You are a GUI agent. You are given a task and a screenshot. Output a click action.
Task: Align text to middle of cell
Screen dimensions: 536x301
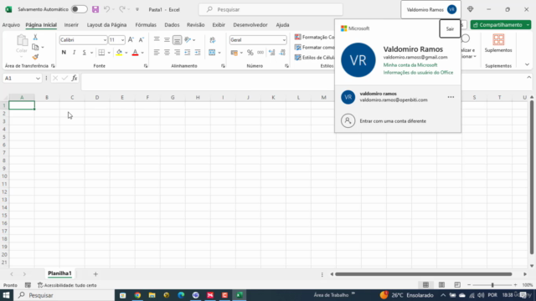tap(167, 40)
